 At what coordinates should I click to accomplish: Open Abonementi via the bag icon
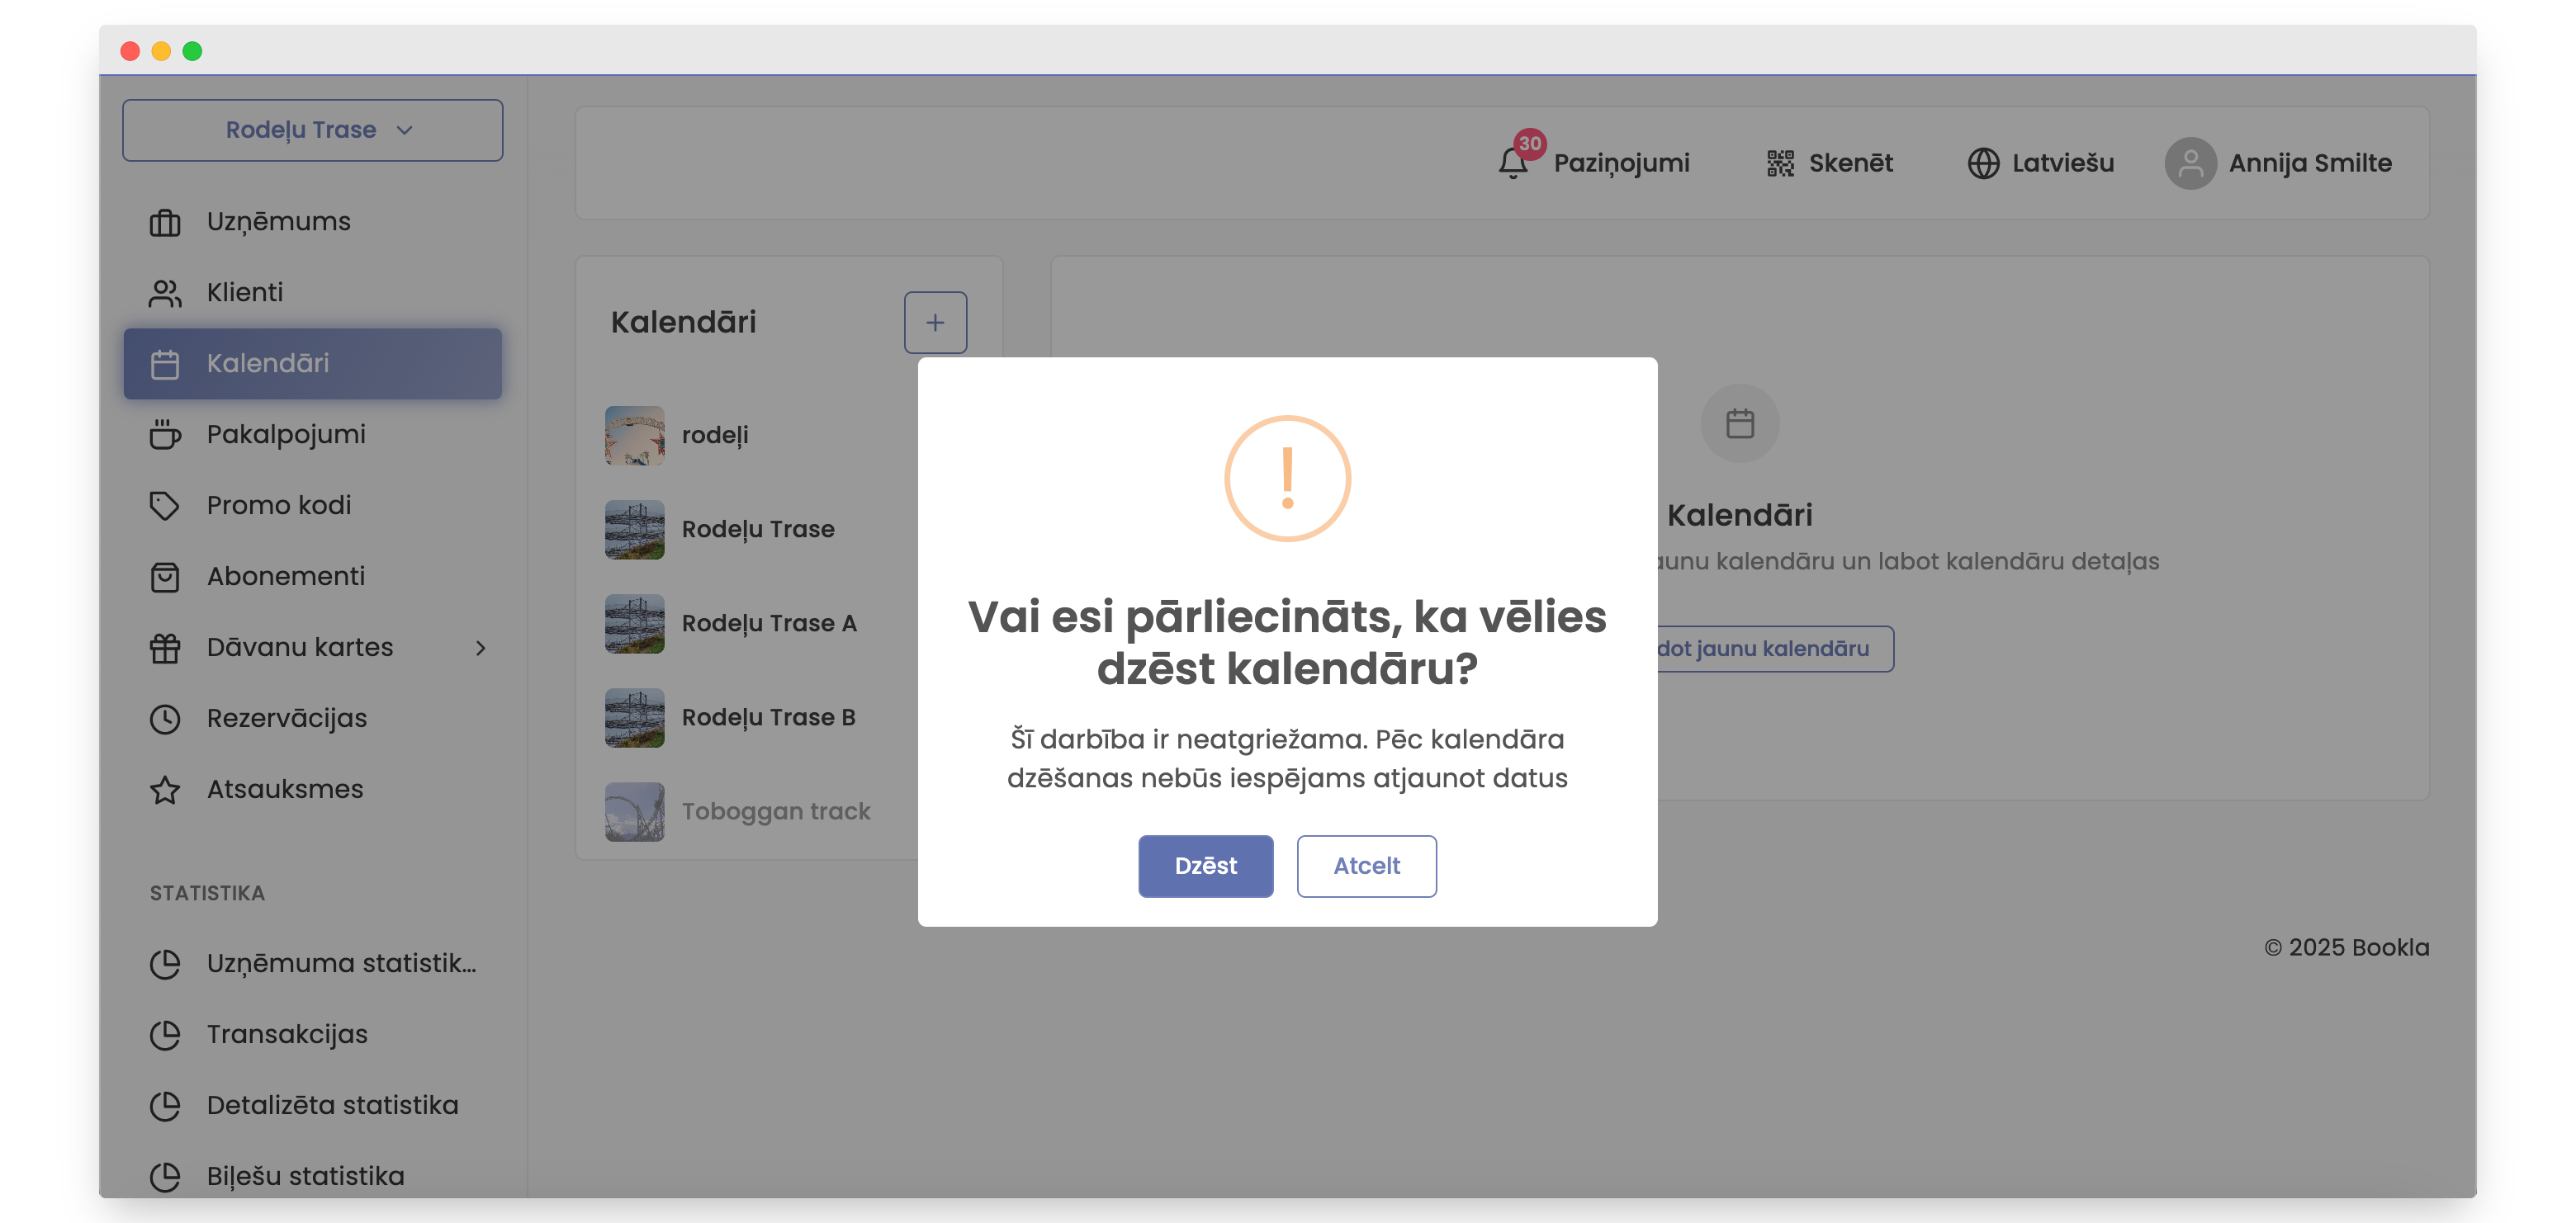click(165, 577)
